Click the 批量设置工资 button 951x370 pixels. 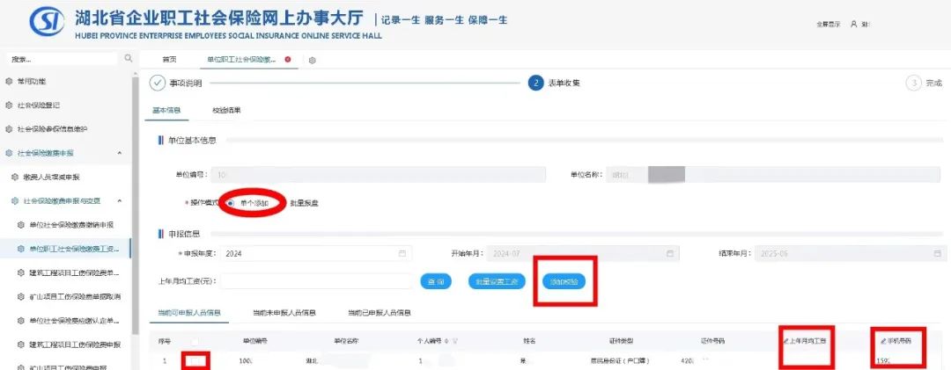pyautogui.click(x=500, y=281)
